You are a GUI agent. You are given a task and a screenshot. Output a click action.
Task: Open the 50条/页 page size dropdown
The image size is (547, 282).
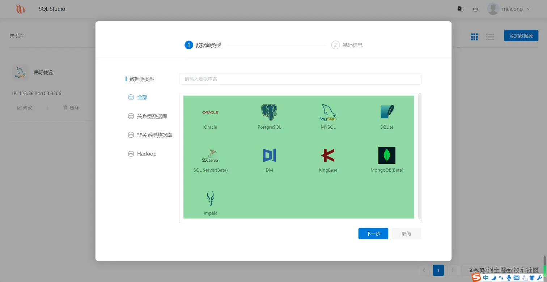click(479, 270)
